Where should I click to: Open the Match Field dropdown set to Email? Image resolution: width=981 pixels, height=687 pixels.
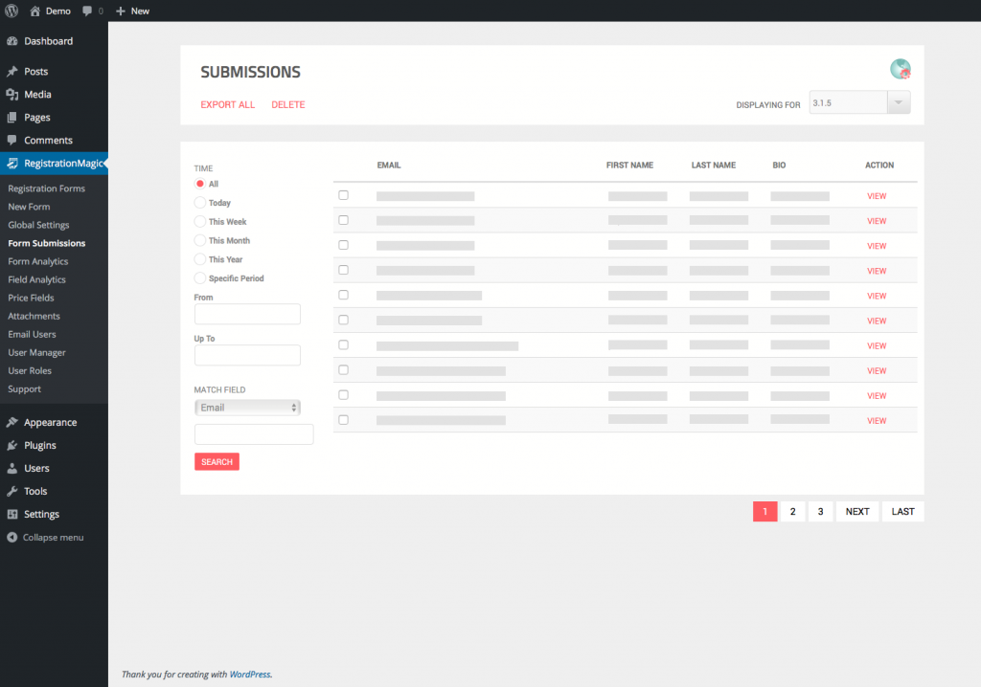tap(247, 406)
